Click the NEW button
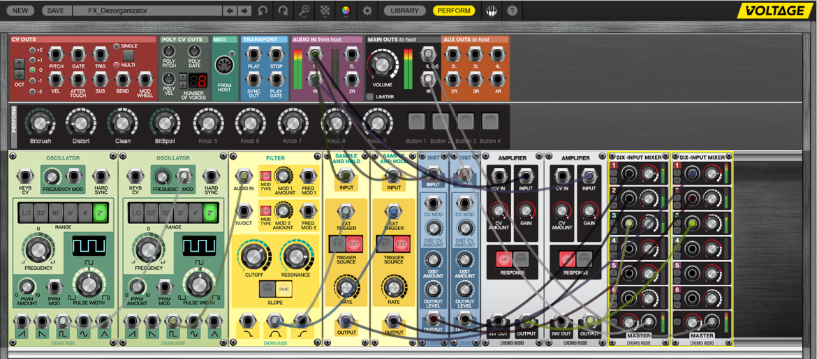 pyautogui.click(x=20, y=10)
